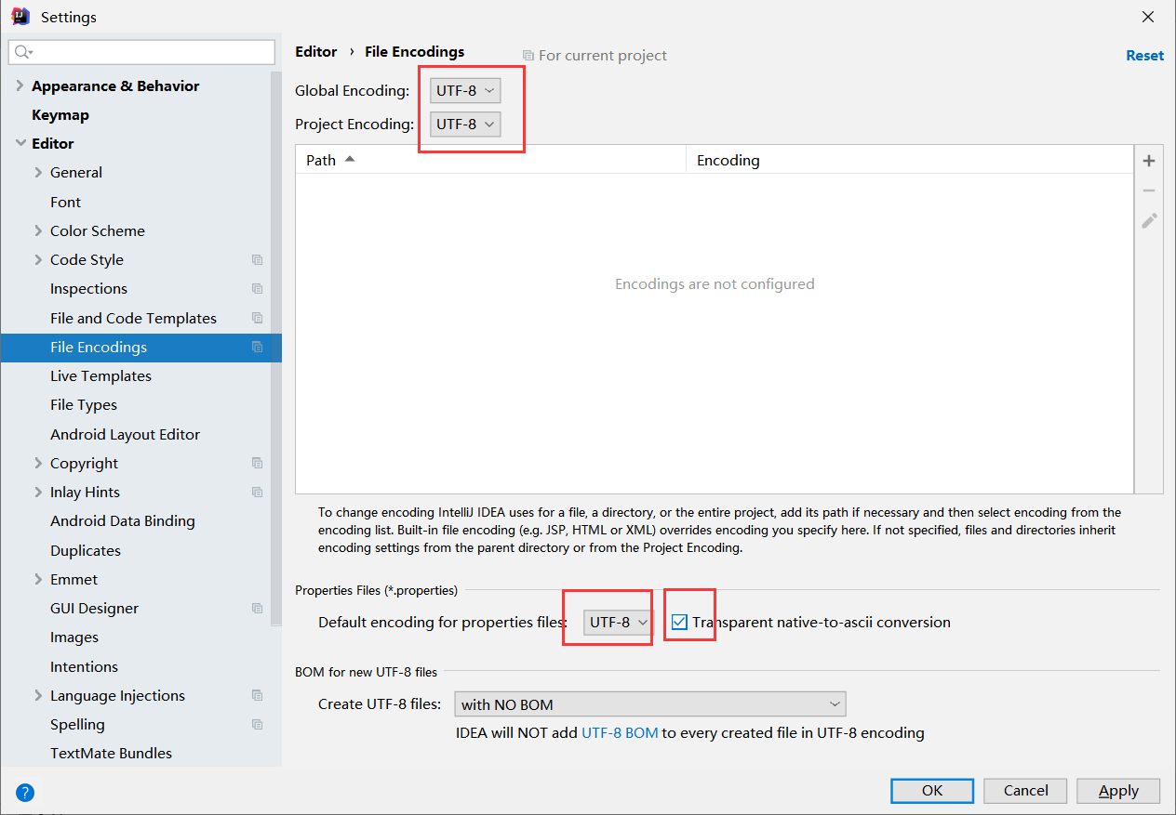The height and width of the screenshot is (815, 1176).
Task: Click the project-level icon next to Copyright
Action: (258, 464)
